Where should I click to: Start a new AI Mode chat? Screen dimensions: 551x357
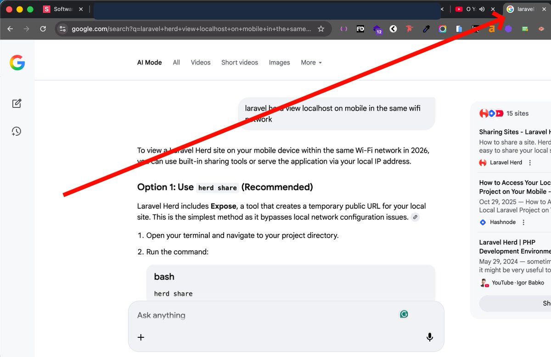click(x=17, y=103)
